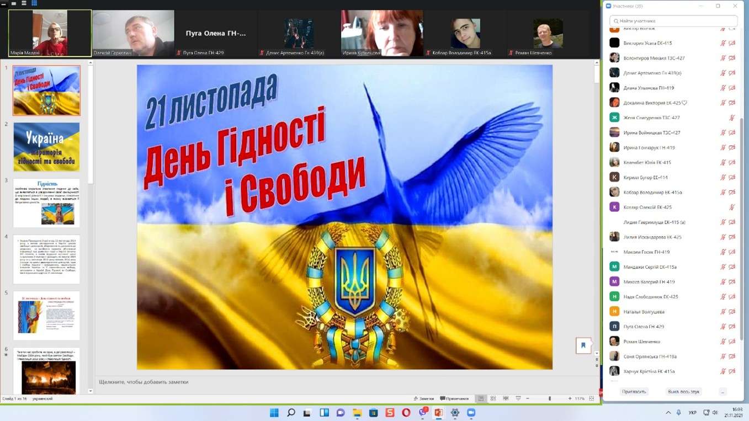Click the Normal view icon

(x=481, y=398)
